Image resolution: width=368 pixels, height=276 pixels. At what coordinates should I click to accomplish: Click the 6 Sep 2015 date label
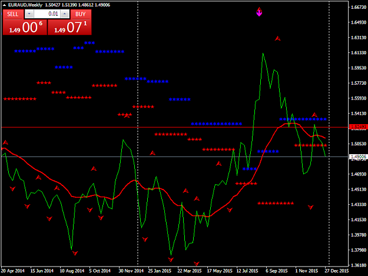[x=277, y=271]
